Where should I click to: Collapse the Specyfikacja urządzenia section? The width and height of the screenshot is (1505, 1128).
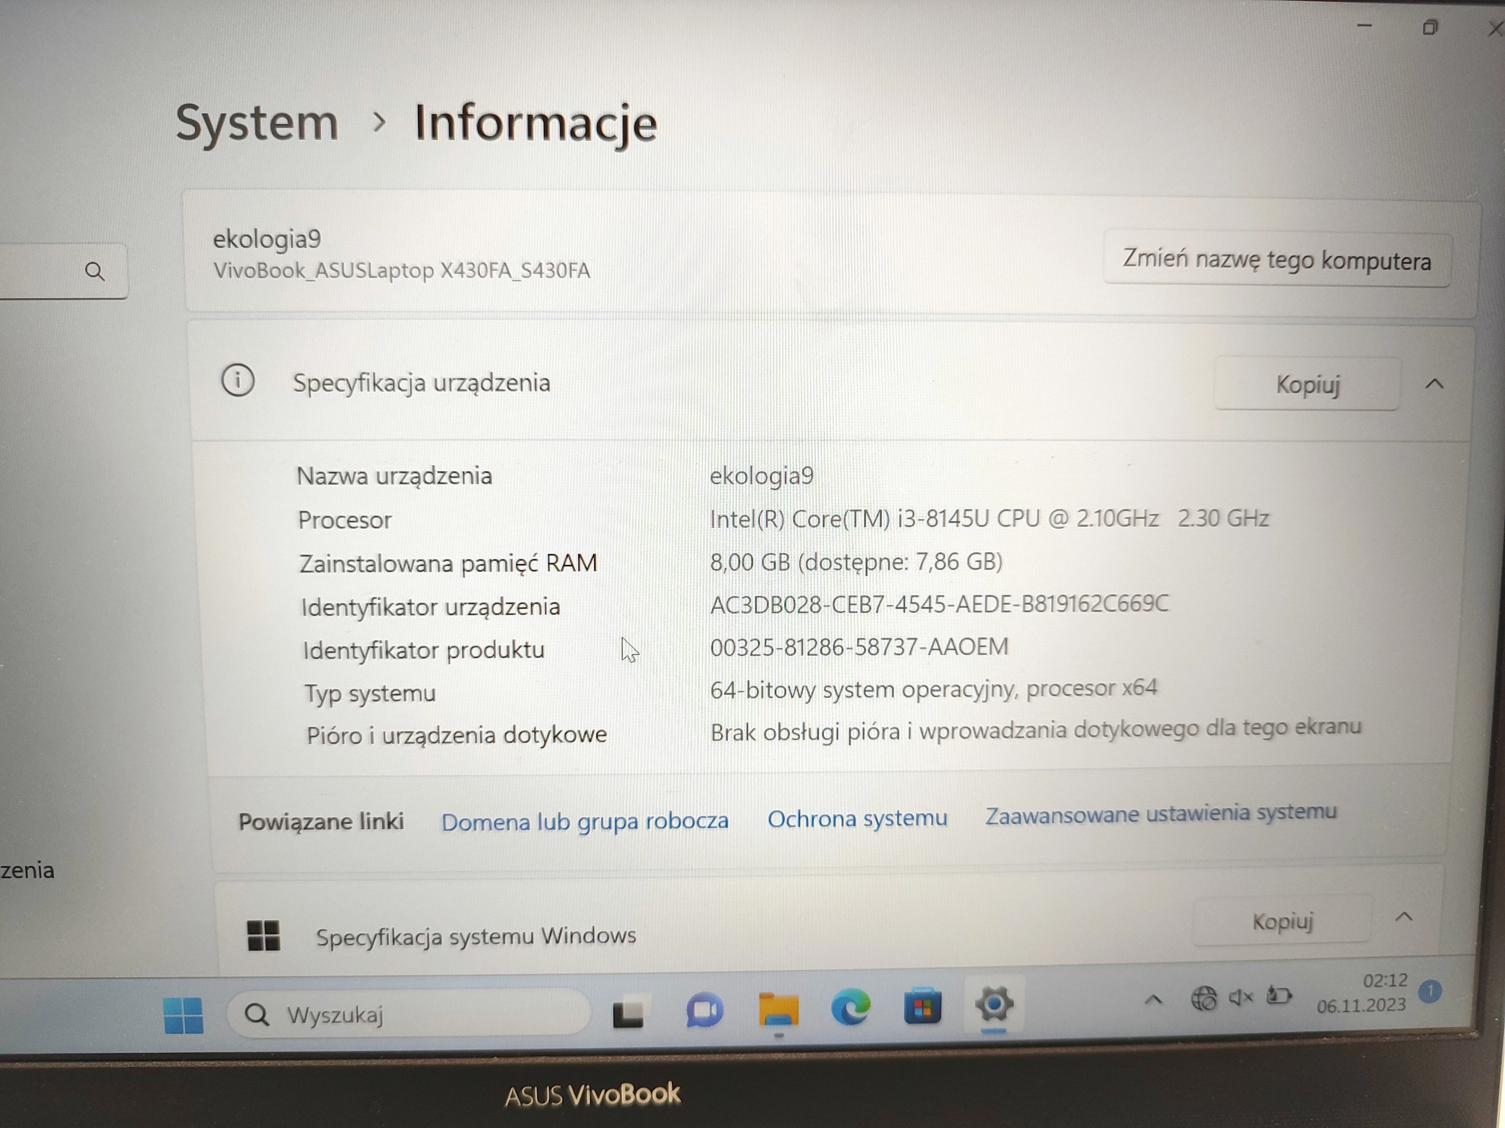click(1434, 384)
